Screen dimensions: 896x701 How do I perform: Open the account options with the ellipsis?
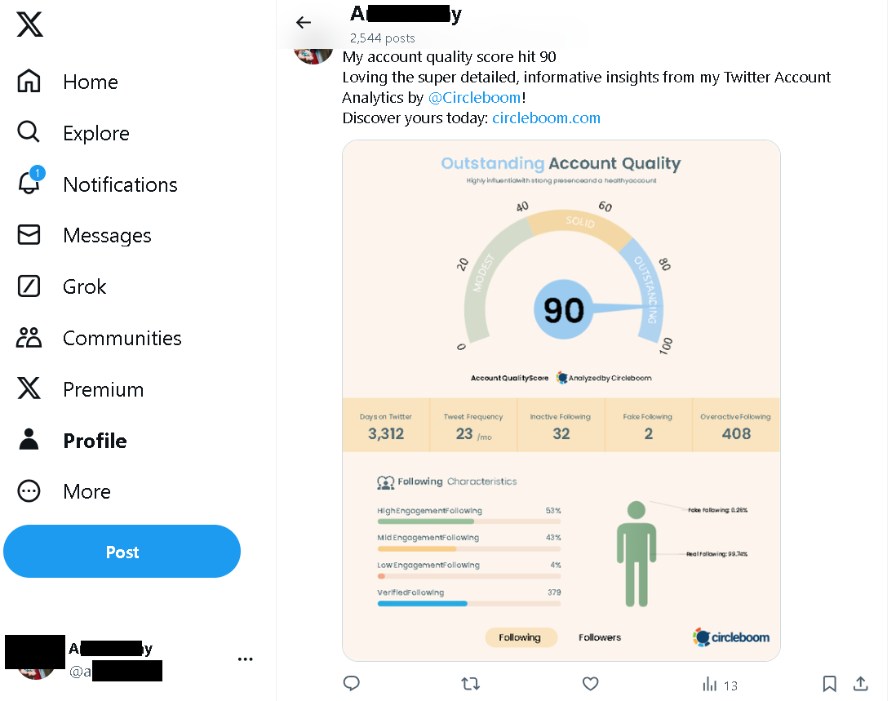[245, 659]
